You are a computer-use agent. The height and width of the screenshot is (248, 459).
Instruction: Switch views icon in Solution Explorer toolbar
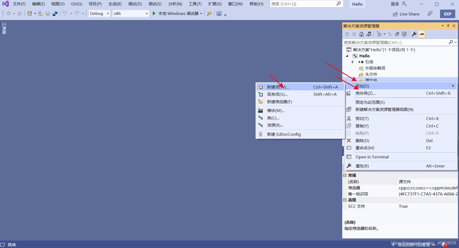coord(369,34)
